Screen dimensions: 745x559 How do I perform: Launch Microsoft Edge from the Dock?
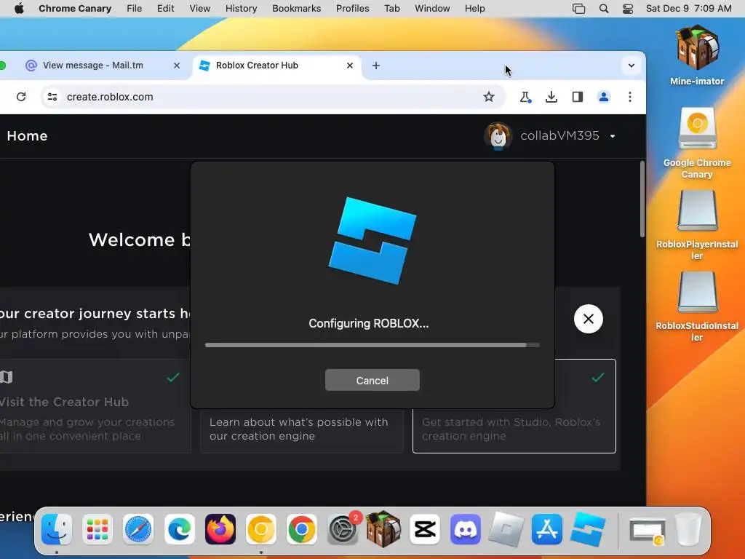click(180, 529)
